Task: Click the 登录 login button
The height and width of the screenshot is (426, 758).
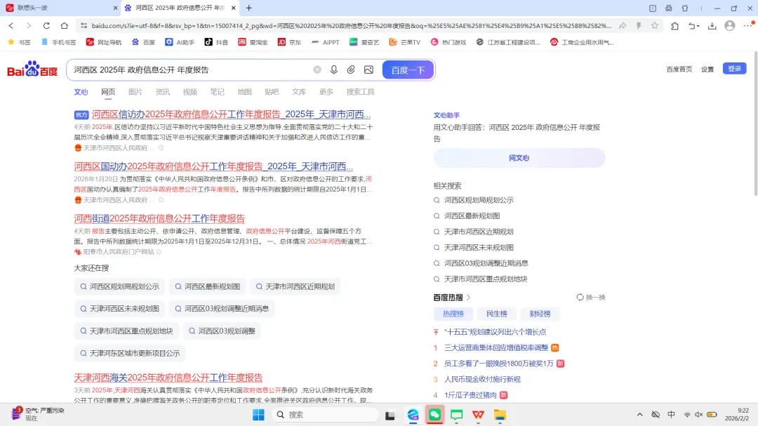Action: [734, 69]
